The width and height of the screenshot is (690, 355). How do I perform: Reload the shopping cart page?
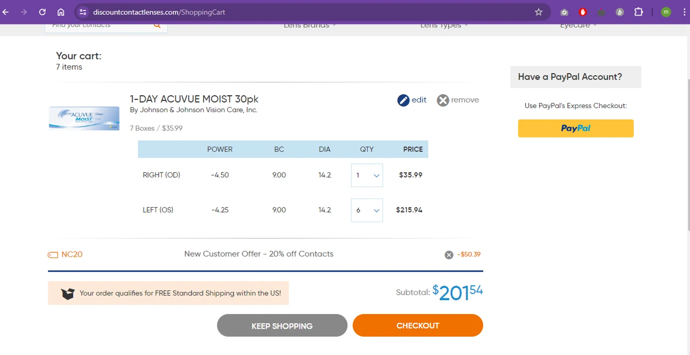[x=42, y=12]
